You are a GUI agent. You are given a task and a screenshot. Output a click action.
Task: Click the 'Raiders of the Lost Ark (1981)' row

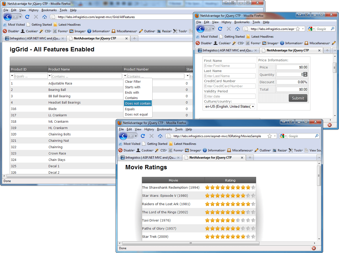click(199, 204)
